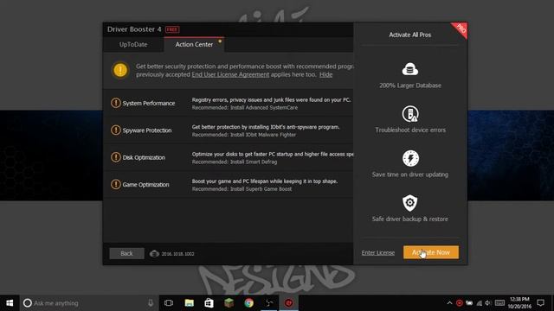The width and height of the screenshot is (554, 311).
Task: Click 'Install Superb Game Boost' recommendation text
Action: coord(261,189)
